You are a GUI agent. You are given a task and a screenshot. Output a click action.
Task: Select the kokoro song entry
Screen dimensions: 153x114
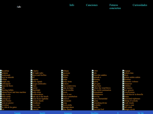65,84
